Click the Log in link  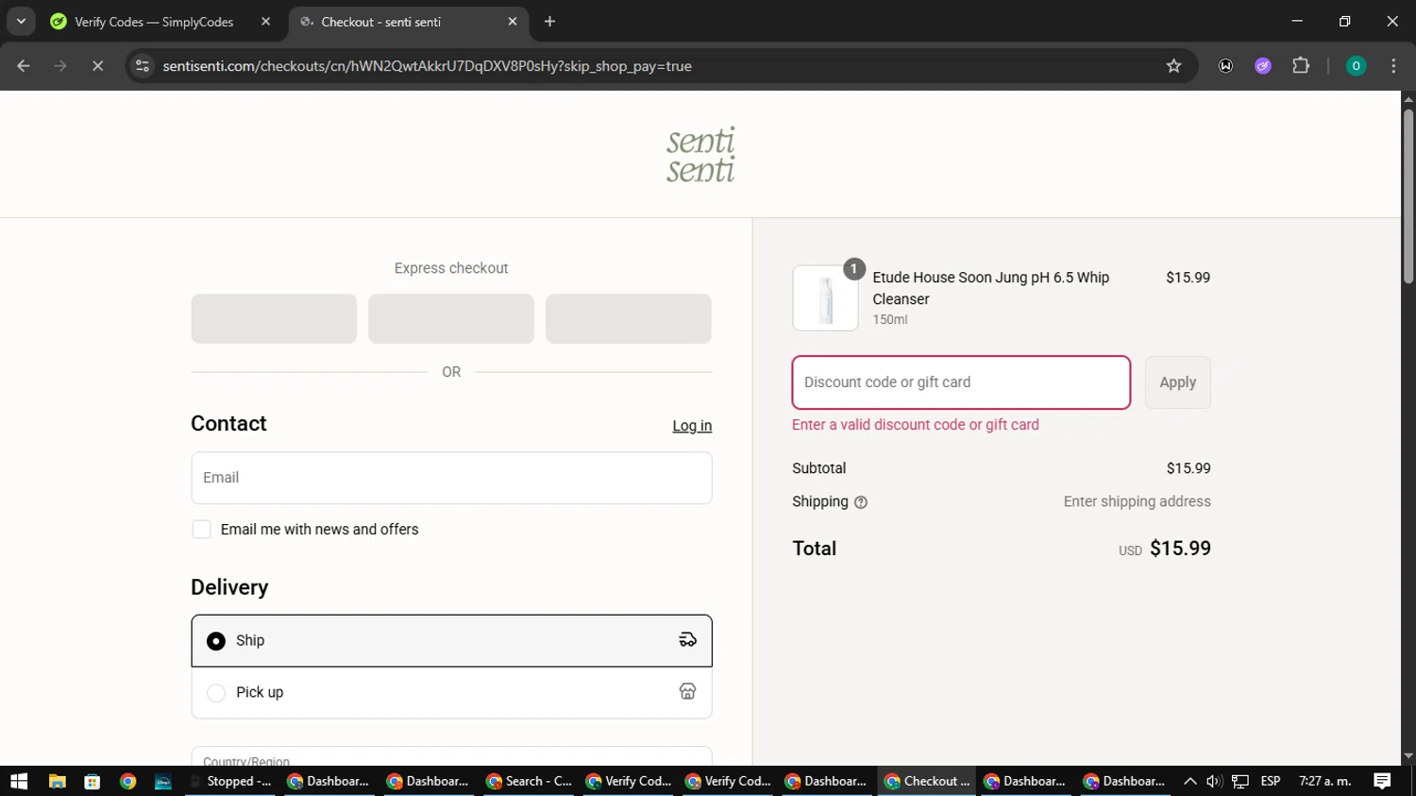692,426
